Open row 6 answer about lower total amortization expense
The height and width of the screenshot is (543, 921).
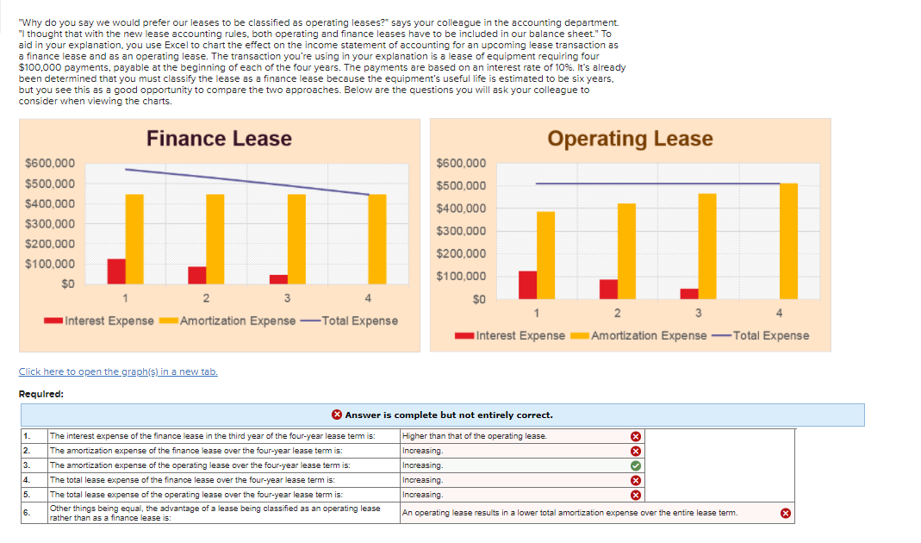597,513
